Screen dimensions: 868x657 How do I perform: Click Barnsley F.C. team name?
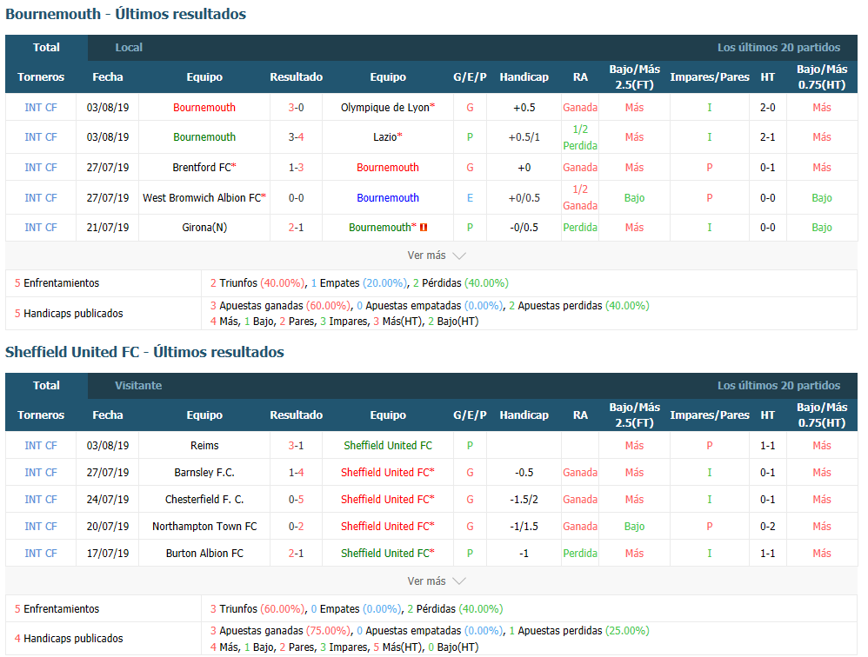point(204,472)
